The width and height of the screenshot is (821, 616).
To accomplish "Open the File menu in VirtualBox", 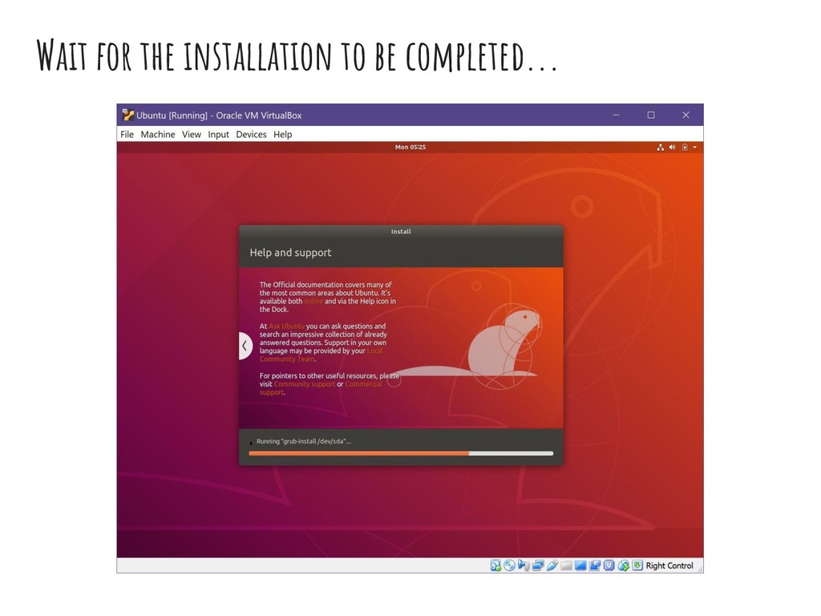I will [x=127, y=135].
